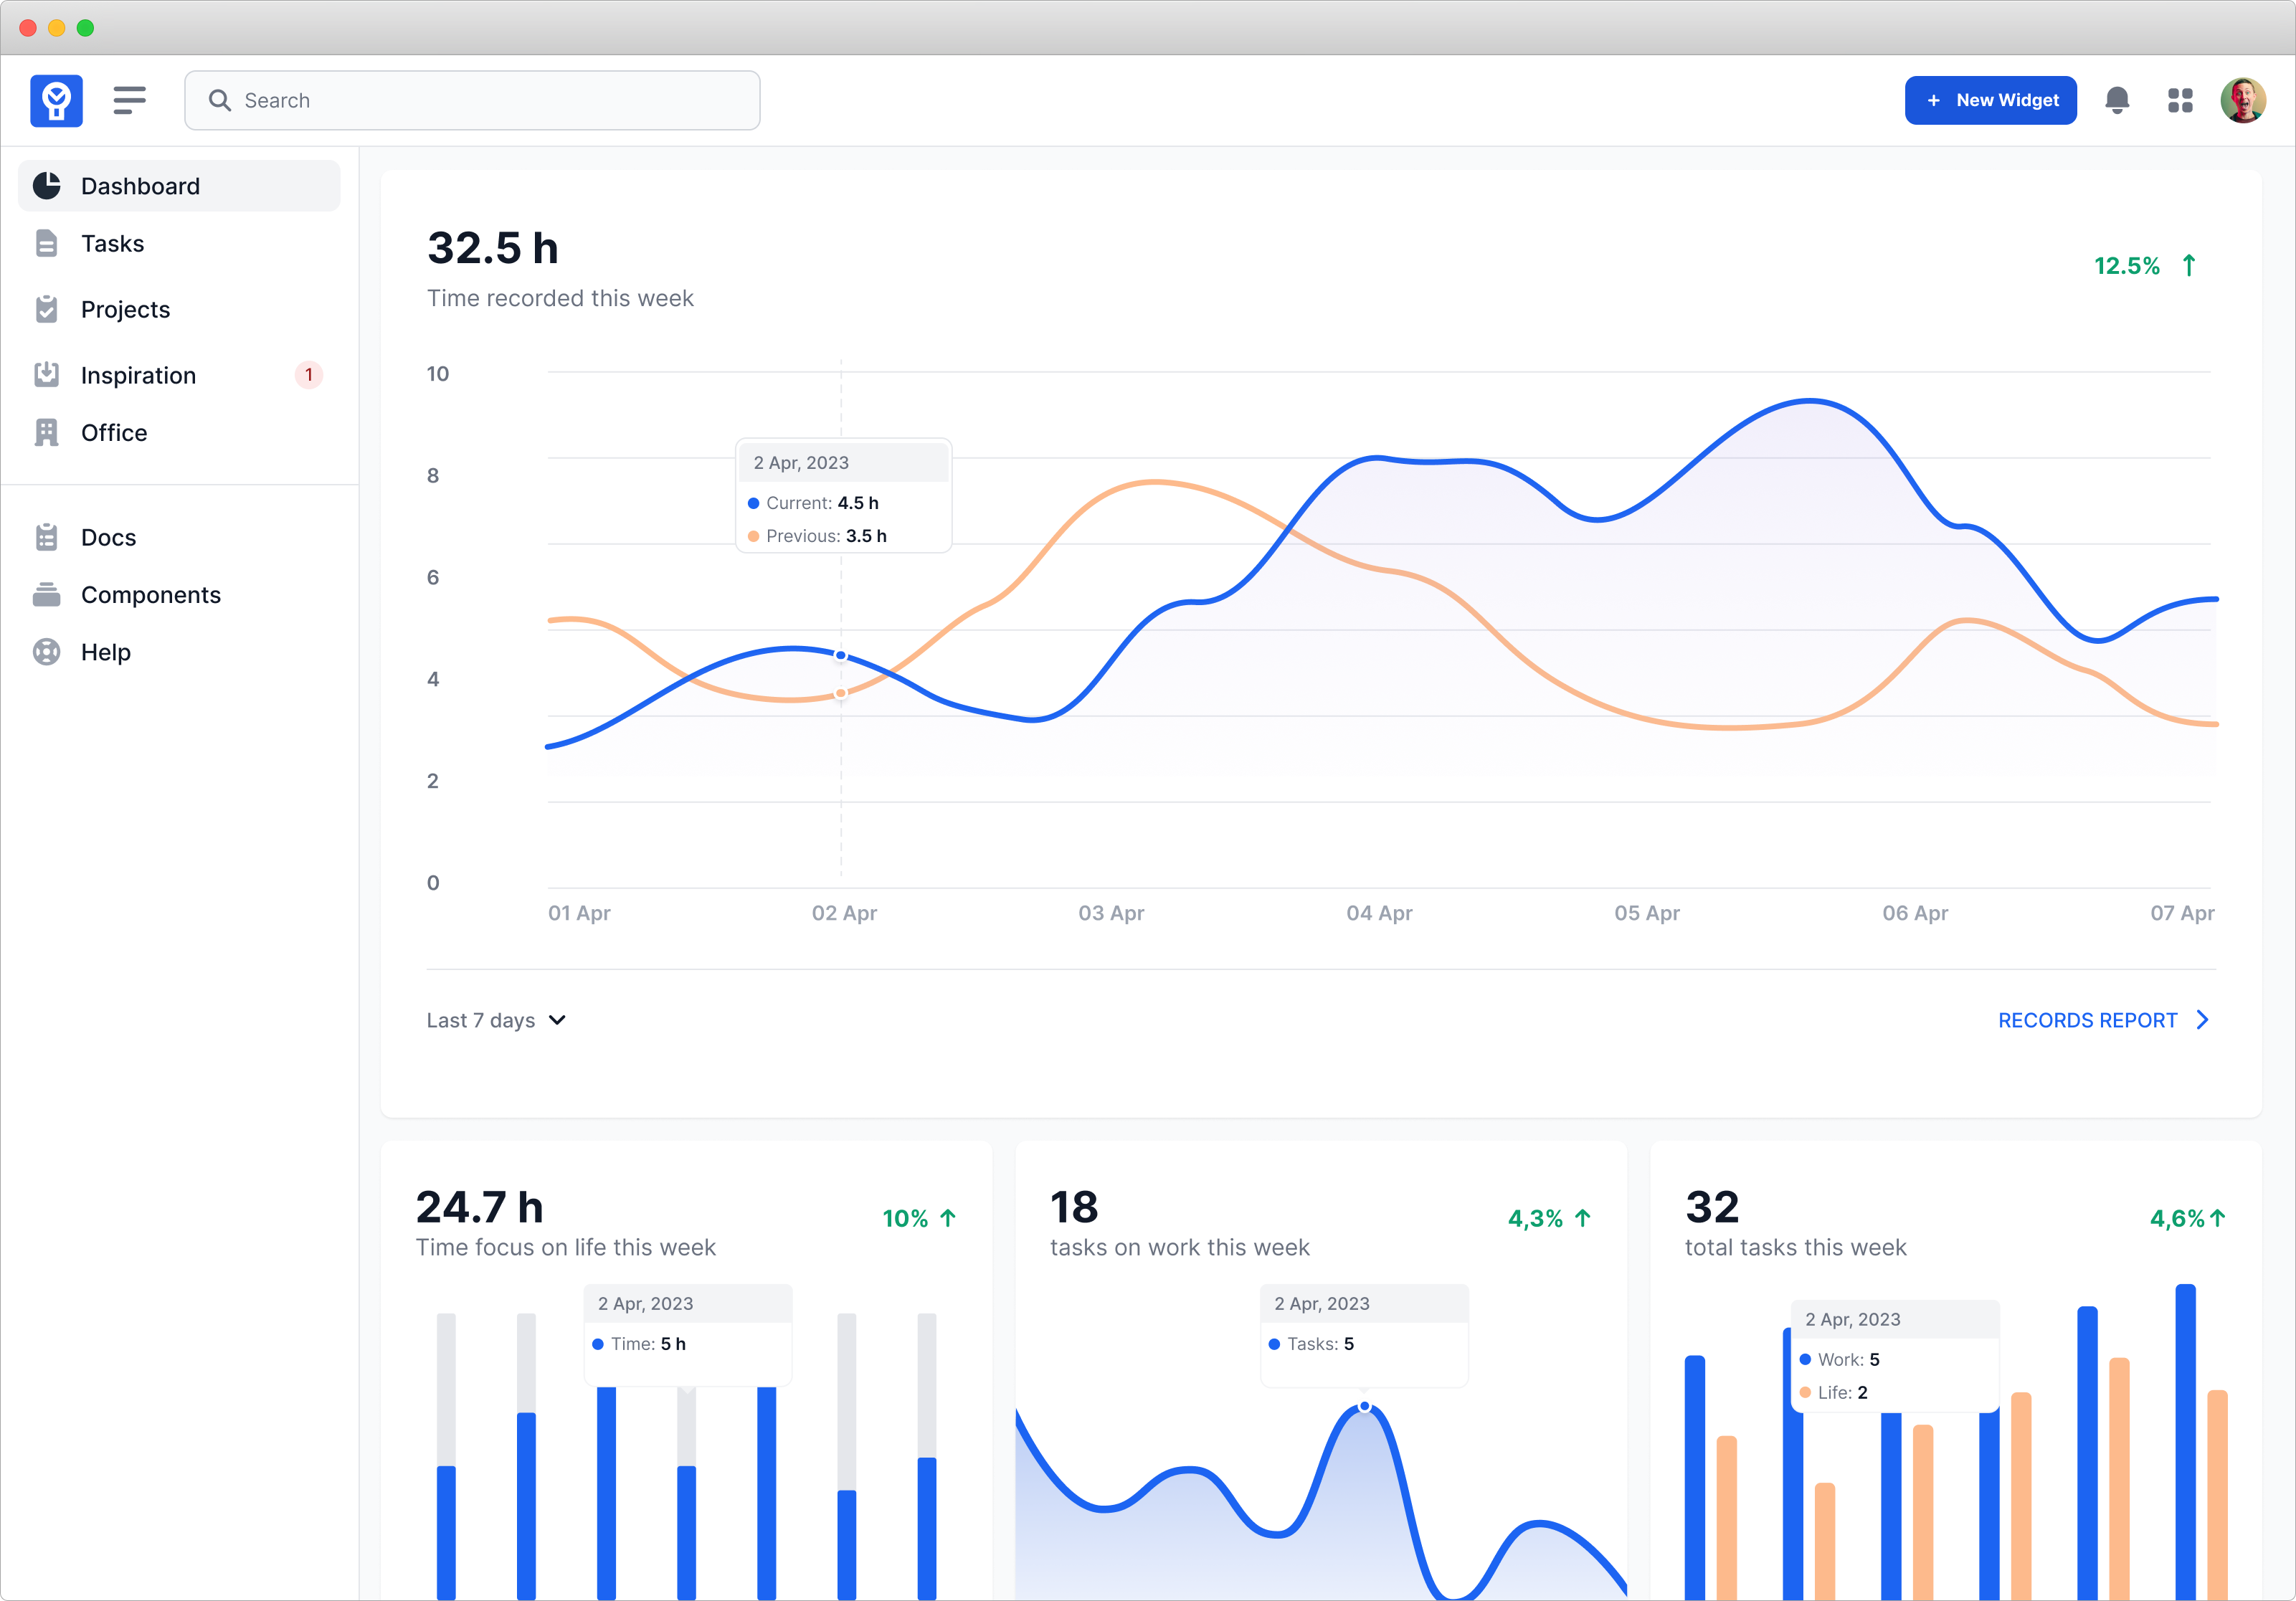Click the Inspiration download icon
This screenshot has height=1601, width=2296.
(x=46, y=375)
